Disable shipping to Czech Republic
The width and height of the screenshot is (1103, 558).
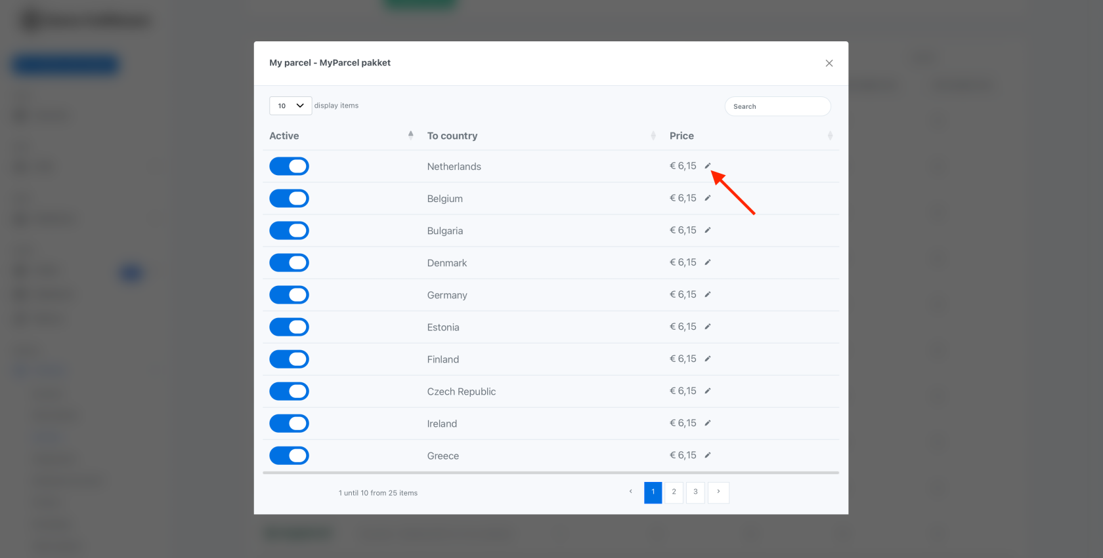tap(289, 391)
